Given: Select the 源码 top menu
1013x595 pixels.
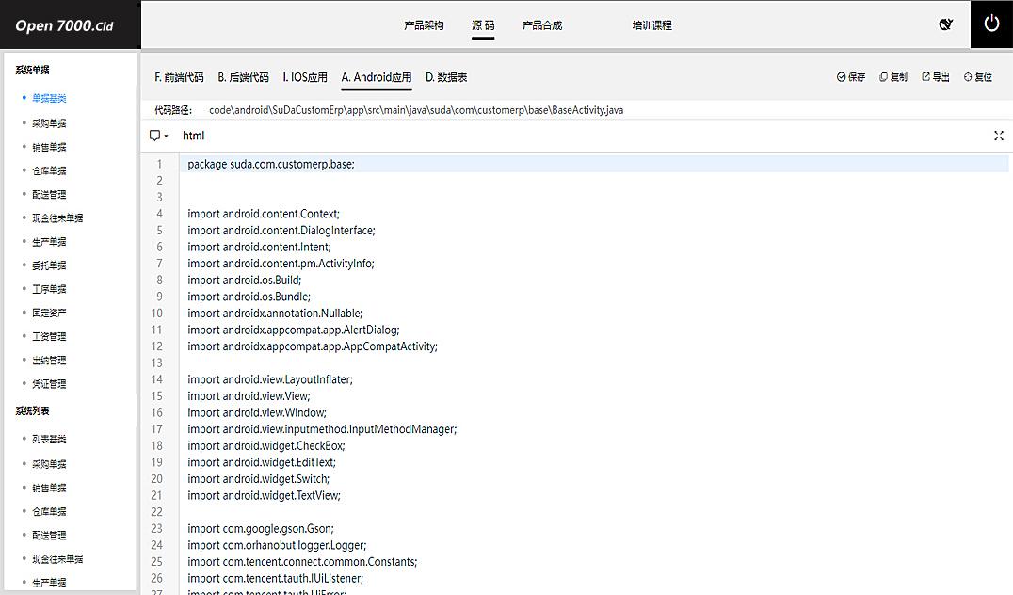Looking at the screenshot, I should 483,25.
